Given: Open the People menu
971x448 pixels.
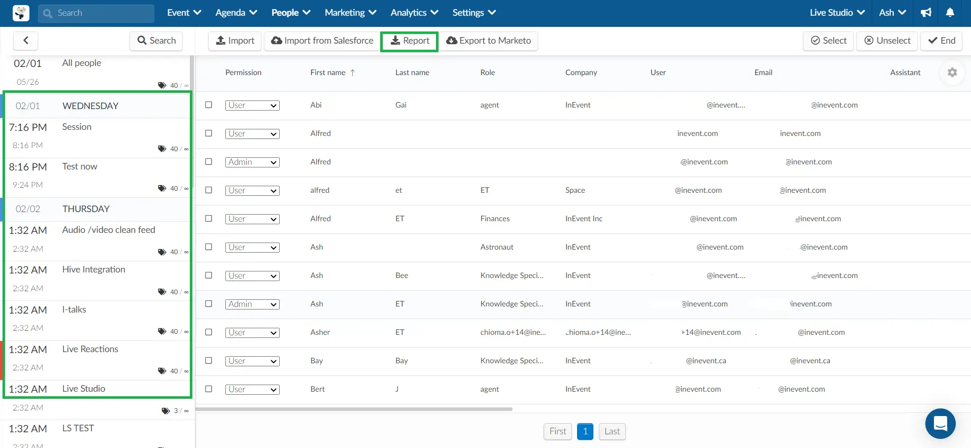Looking at the screenshot, I should (x=291, y=13).
